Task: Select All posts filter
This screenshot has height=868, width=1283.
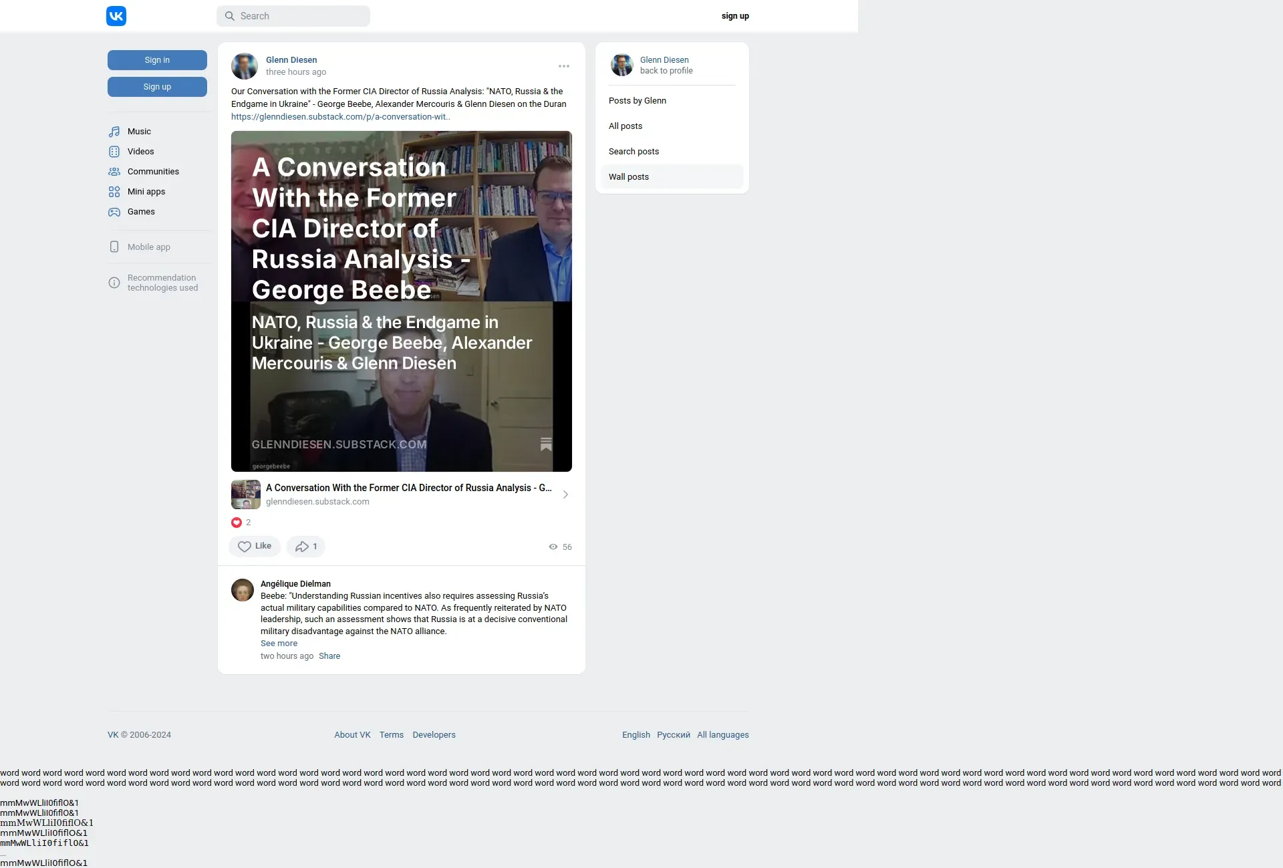Action: [672, 126]
